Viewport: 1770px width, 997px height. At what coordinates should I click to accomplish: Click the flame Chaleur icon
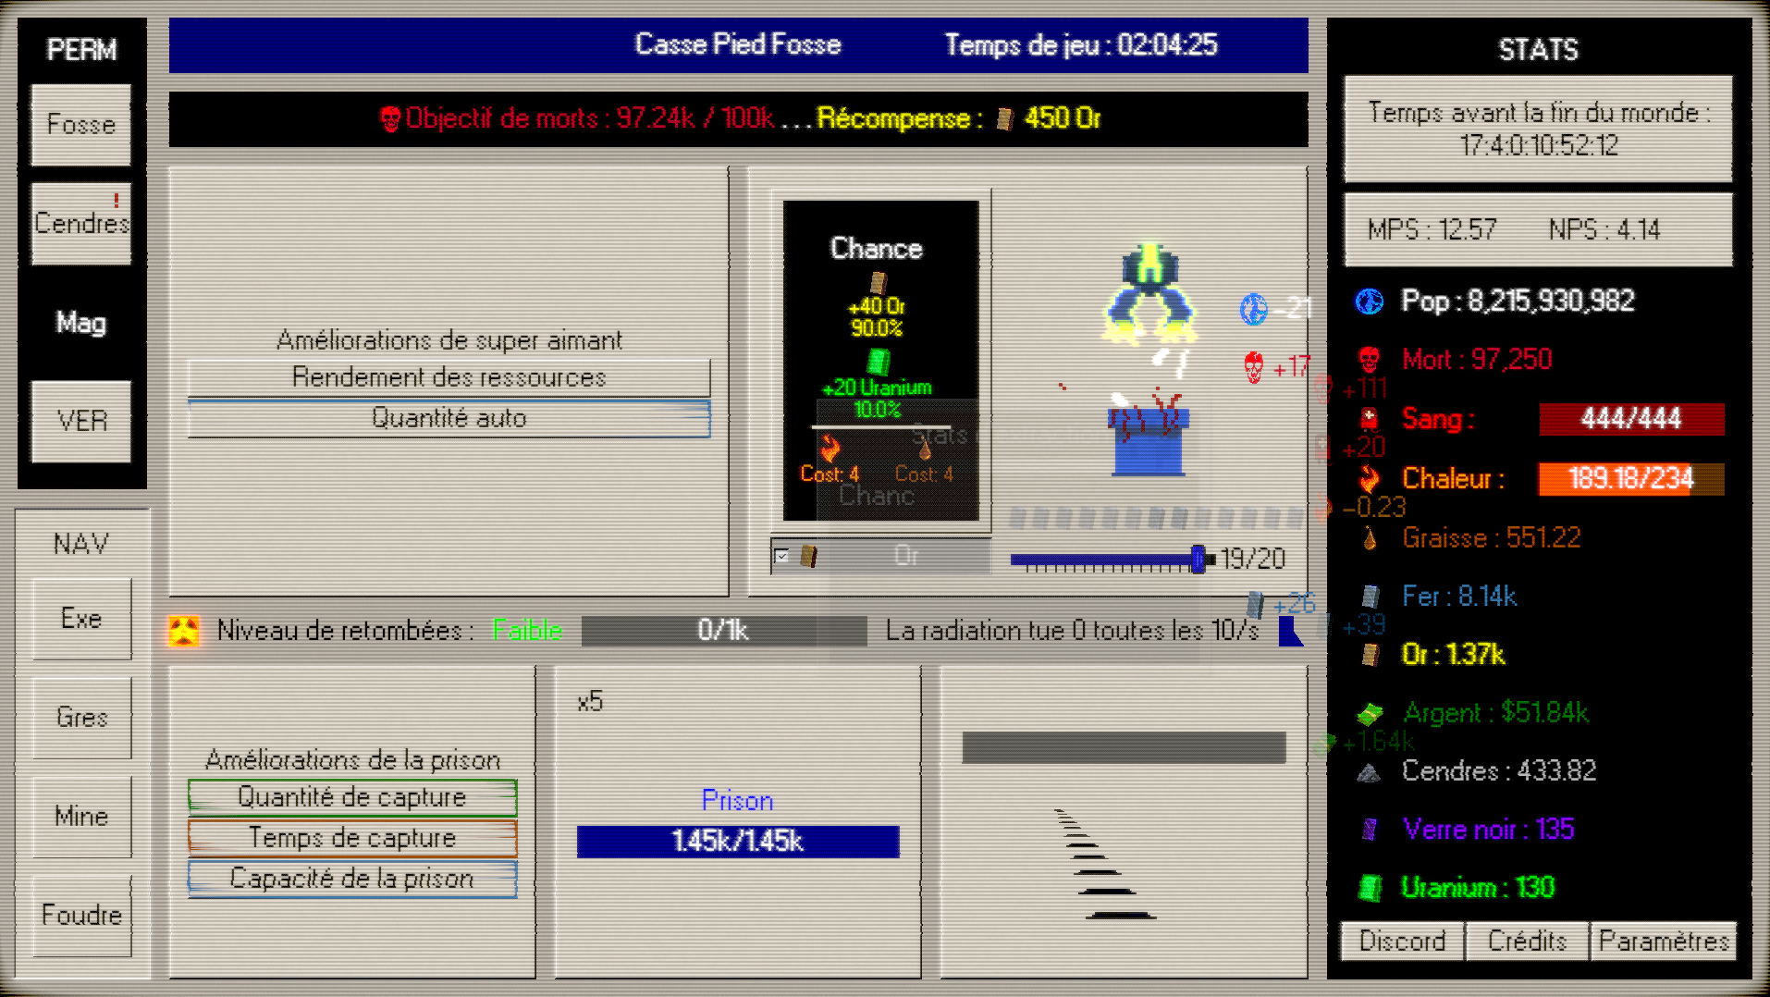pos(1369,479)
